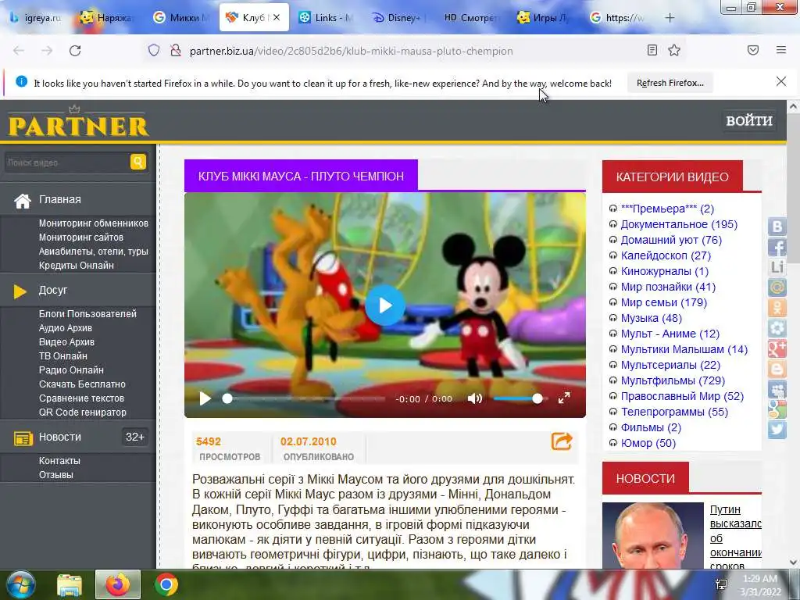Switch to the HD Смотреть tab
Screen dimensions: 800x600
click(470, 18)
